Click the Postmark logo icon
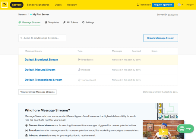The height and width of the screenshot is (139, 196). pyautogui.click(x=5, y=5)
